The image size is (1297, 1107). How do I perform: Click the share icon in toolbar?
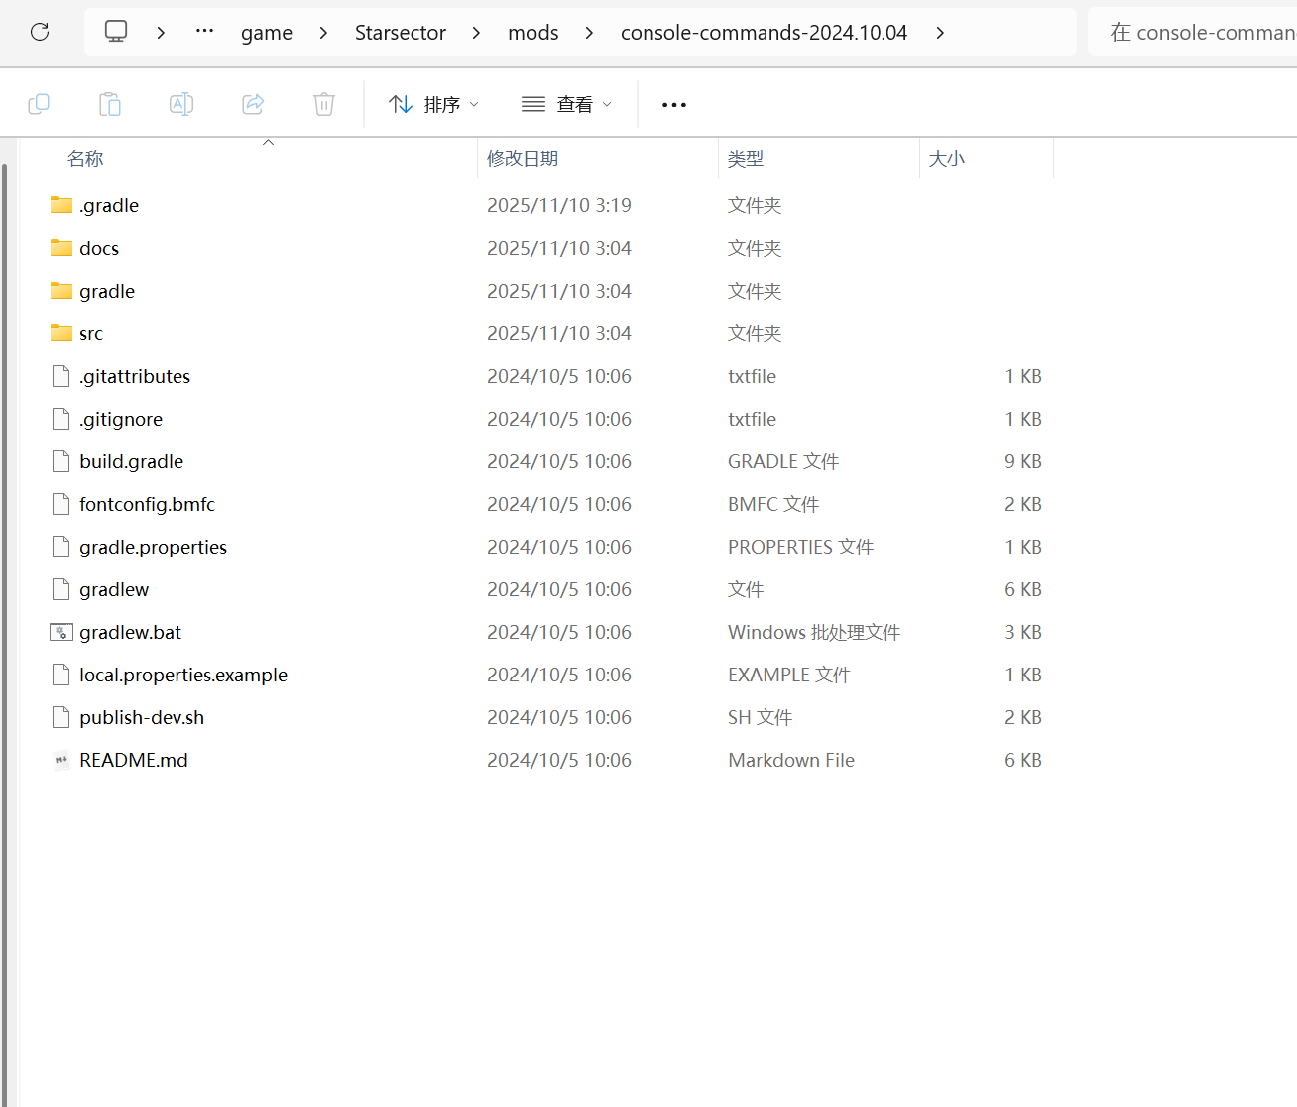click(x=253, y=104)
